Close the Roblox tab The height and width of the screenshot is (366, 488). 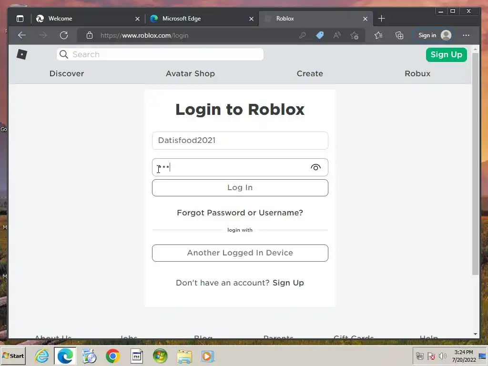(x=365, y=19)
